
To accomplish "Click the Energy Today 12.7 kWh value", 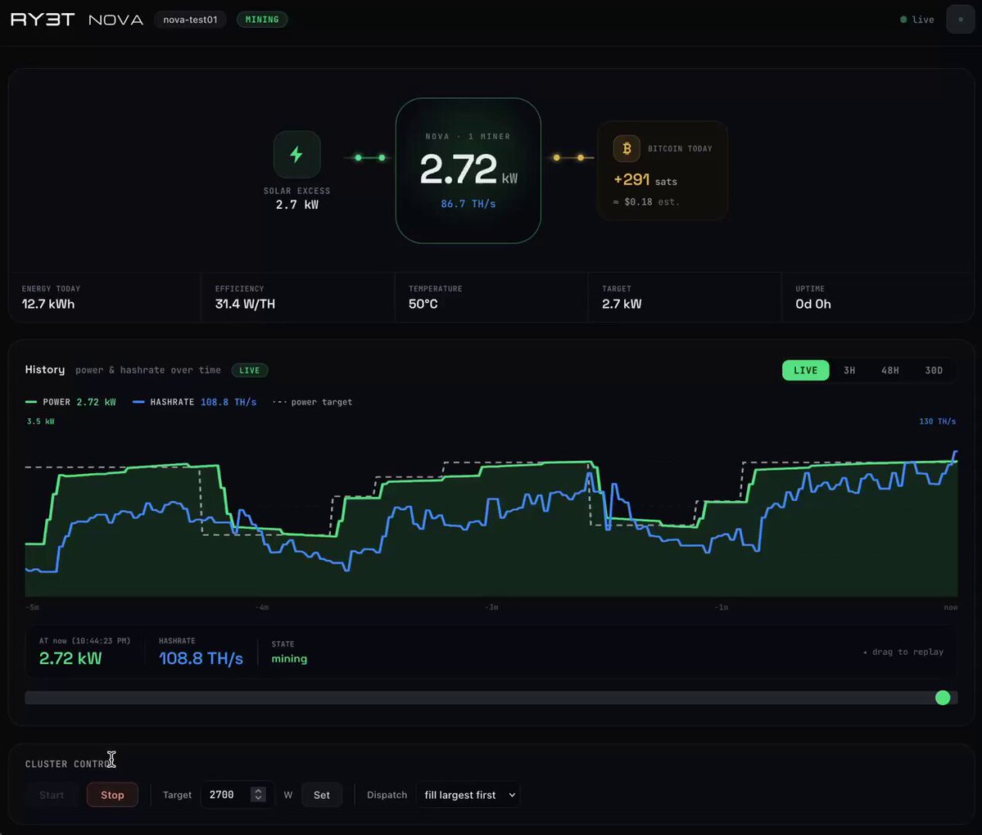I will pyautogui.click(x=48, y=305).
